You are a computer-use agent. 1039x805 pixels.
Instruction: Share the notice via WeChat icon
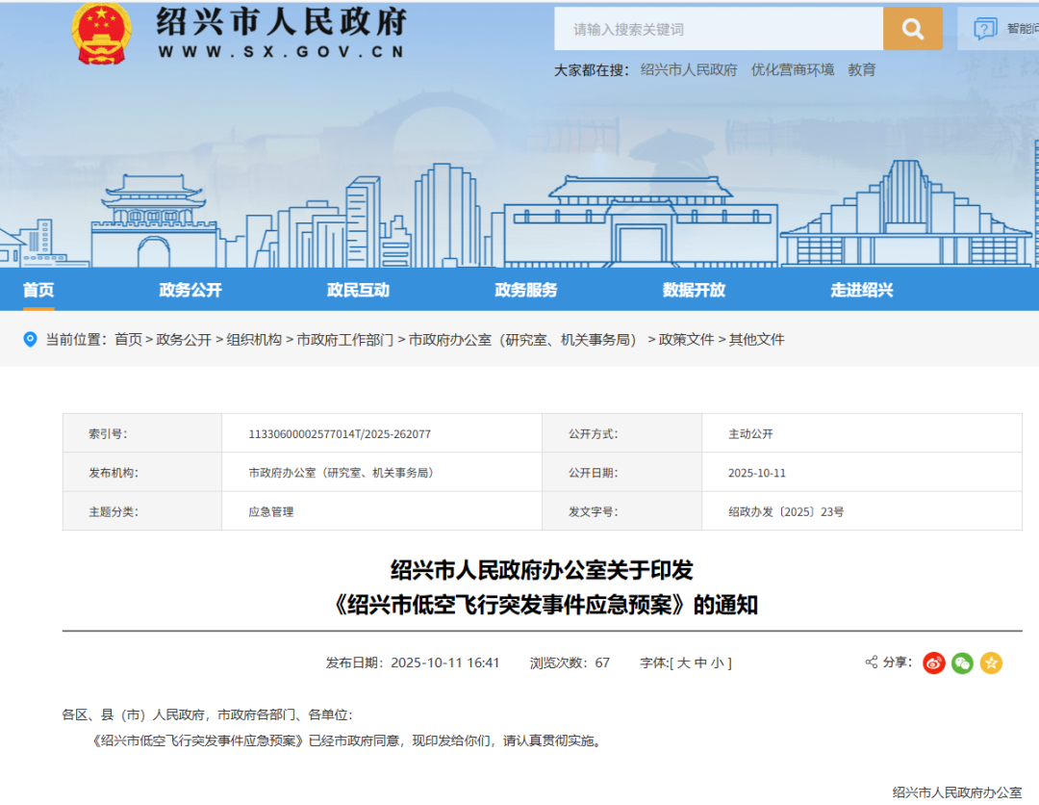coord(962,662)
